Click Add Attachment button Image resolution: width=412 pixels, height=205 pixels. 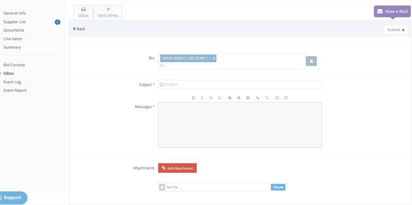point(177,168)
